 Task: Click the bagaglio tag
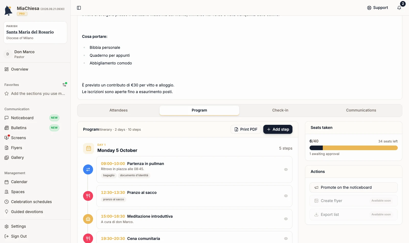pyautogui.click(x=109, y=175)
